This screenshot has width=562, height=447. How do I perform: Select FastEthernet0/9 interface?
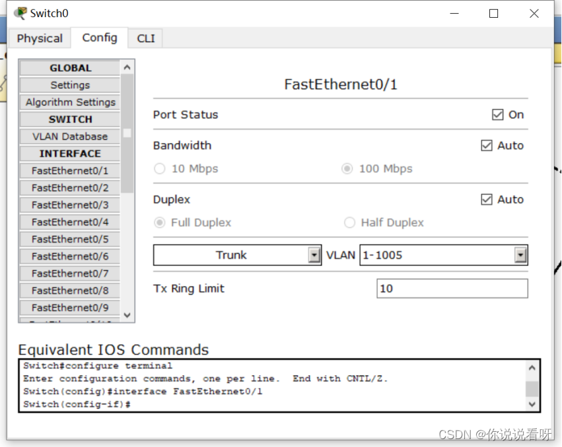(x=70, y=308)
